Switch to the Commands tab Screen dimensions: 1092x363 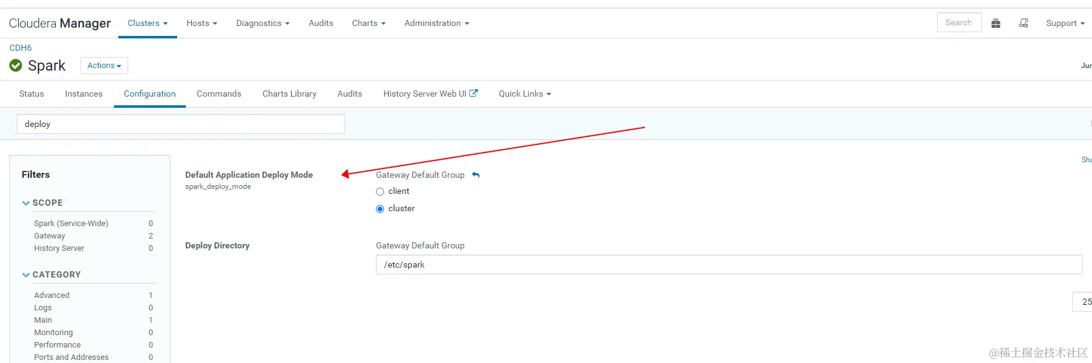pos(219,94)
